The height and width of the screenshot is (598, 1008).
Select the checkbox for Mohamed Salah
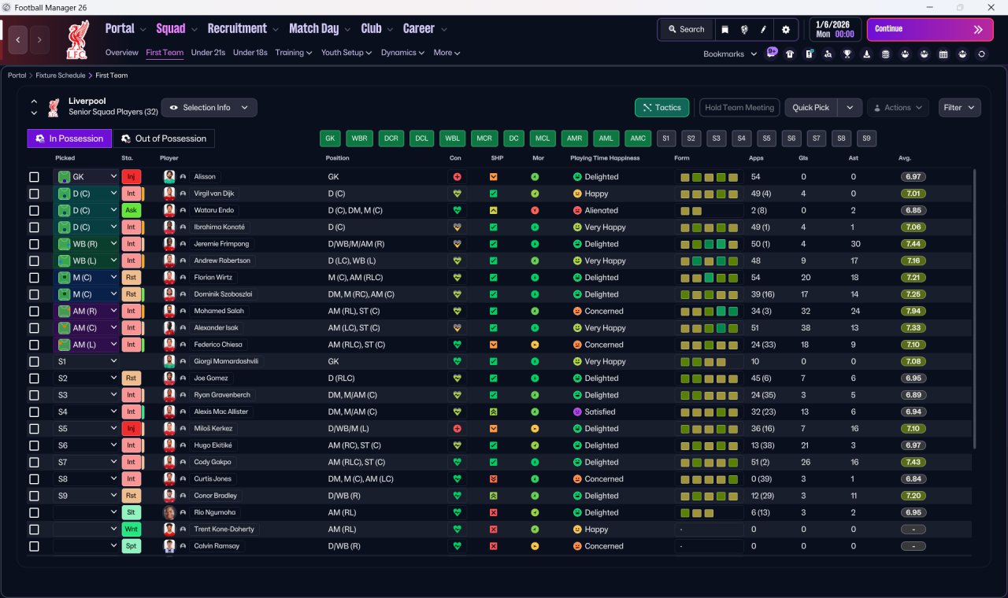pos(34,311)
